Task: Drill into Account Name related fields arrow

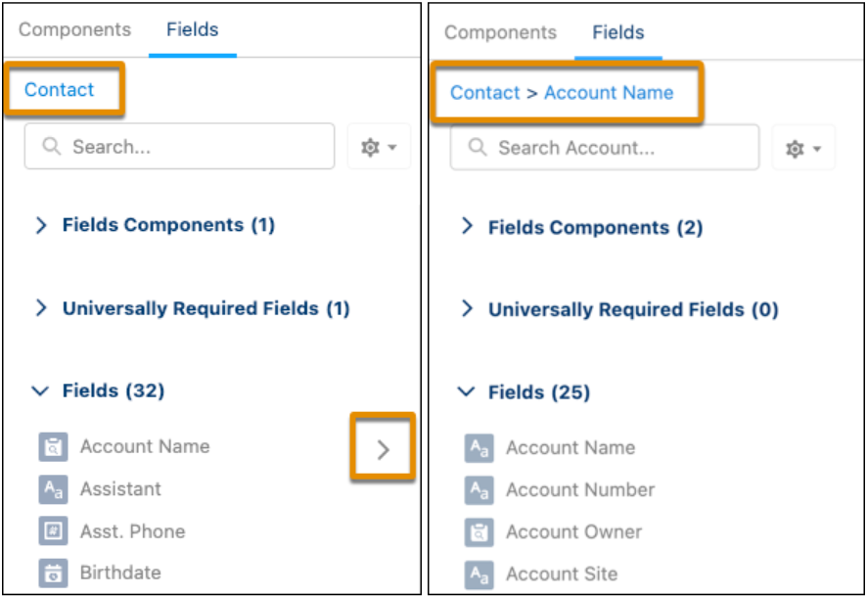Action: pos(384,449)
